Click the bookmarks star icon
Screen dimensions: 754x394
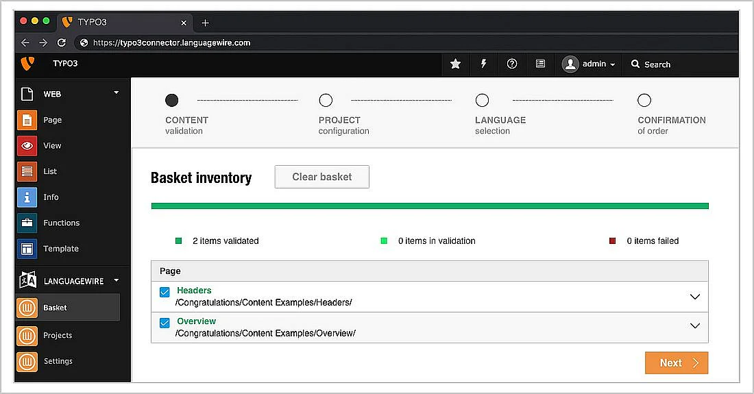click(455, 64)
